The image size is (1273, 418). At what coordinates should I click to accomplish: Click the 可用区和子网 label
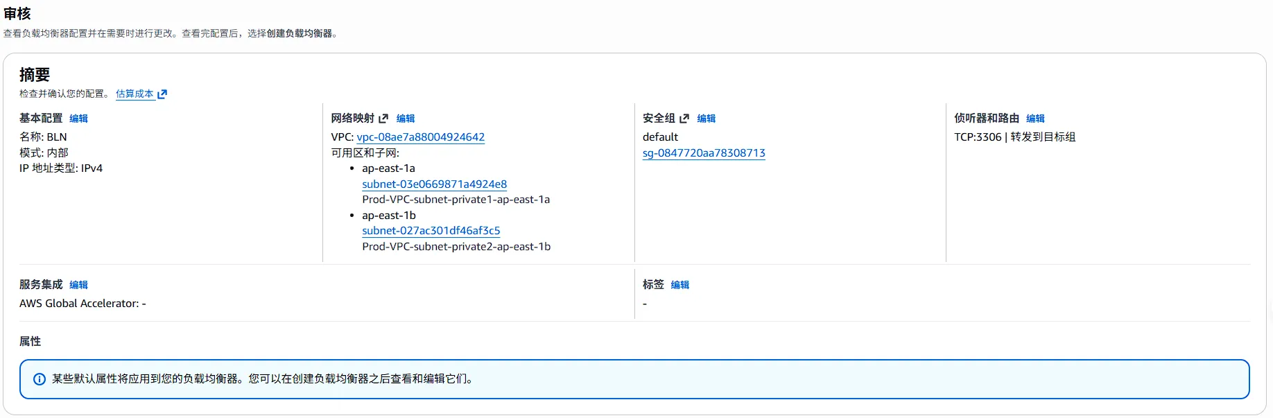(x=365, y=153)
